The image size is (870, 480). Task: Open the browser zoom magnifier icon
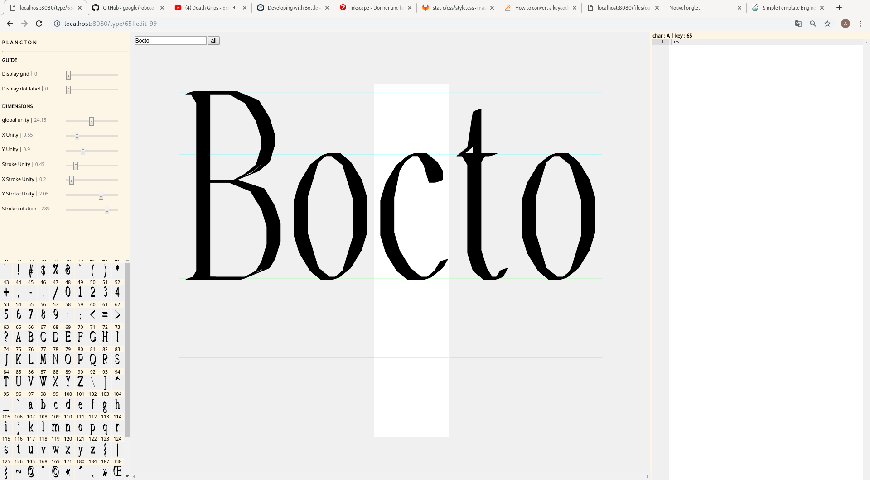813,24
